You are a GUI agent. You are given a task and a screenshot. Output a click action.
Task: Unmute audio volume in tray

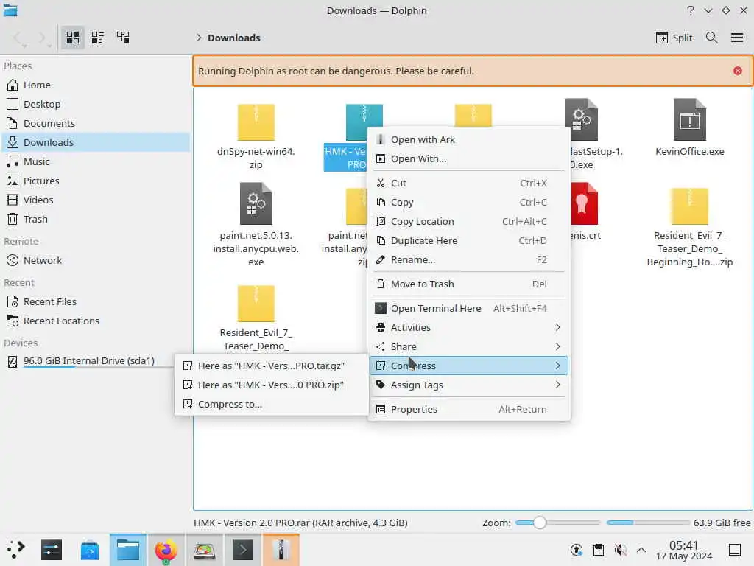click(x=620, y=550)
